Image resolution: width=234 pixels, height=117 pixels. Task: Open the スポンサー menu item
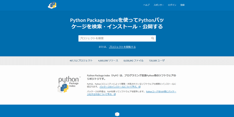(x=159, y=5)
